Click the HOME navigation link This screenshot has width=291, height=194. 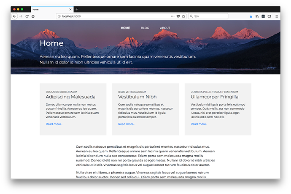[x=125, y=28]
